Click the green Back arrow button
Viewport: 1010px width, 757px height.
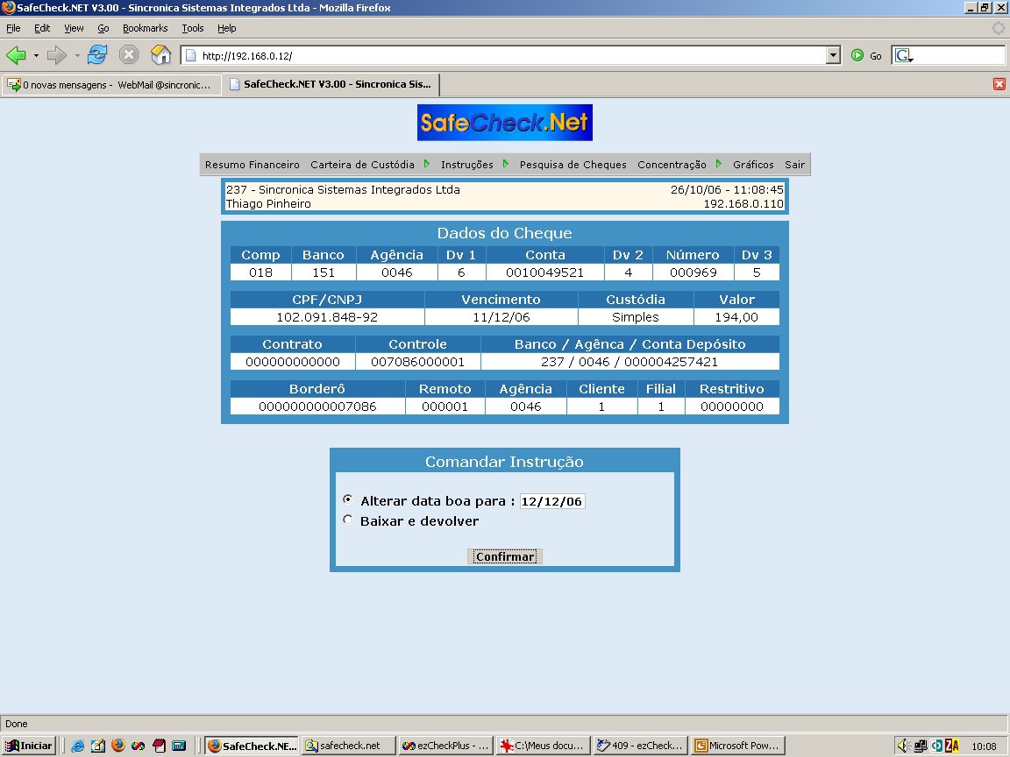[16, 55]
